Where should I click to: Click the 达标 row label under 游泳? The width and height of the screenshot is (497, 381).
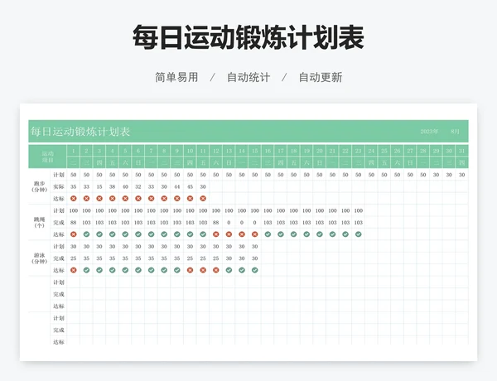[x=59, y=270]
